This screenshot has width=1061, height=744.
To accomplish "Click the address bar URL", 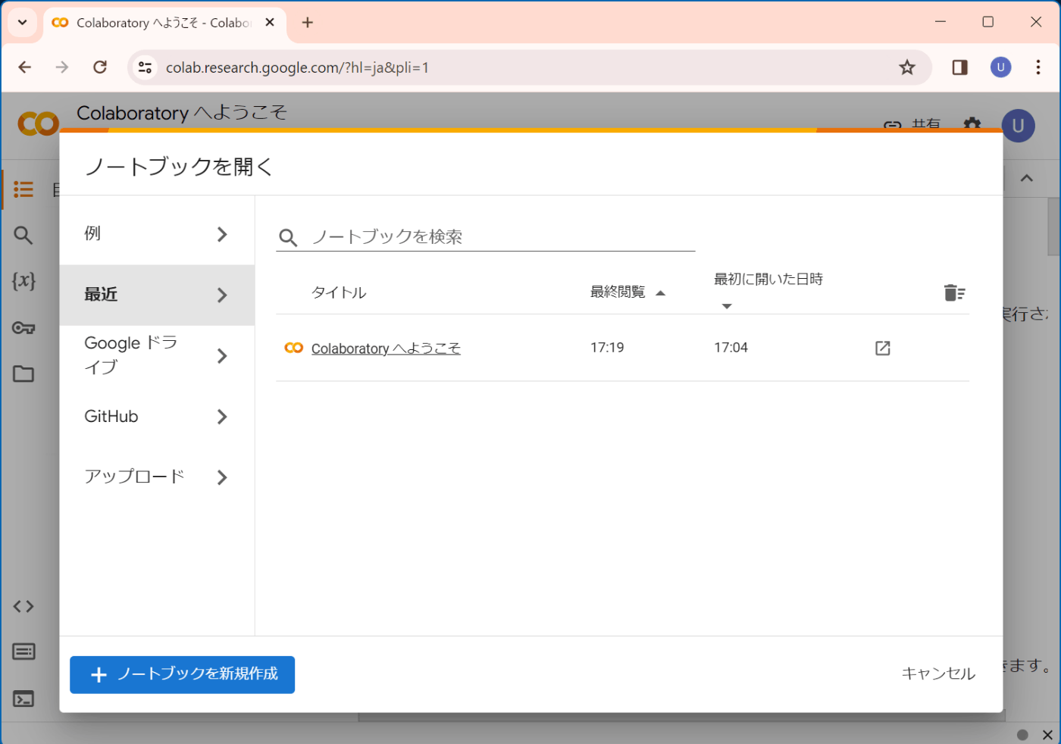I will coord(297,67).
